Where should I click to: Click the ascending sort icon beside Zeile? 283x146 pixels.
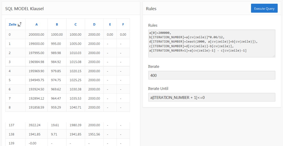click(x=20, y=24)
